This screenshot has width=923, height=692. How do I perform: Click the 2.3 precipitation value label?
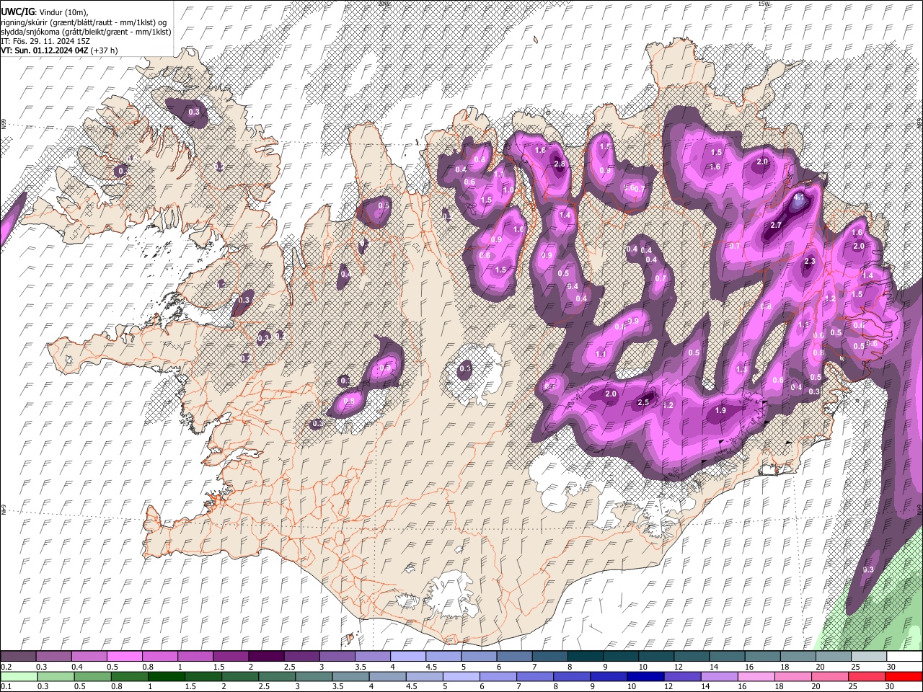point(810,262)
